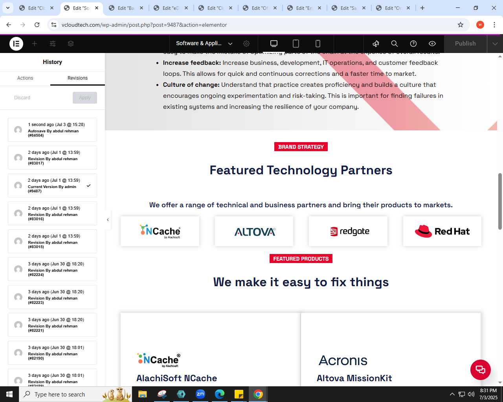The height and width of the screenshot is (402, 503).
Task: Select revision #83016 in history
Action: click(x=52, y=213)
